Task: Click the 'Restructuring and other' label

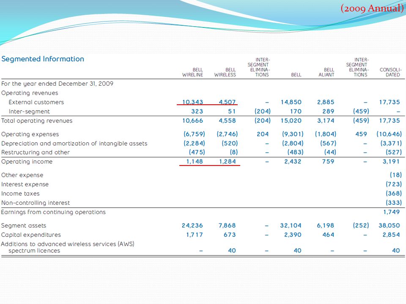Action: [36, 152]
